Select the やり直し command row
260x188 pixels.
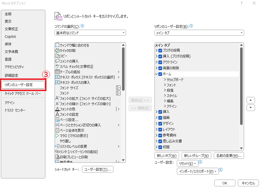pyautogui.click(x=88, y=141)
